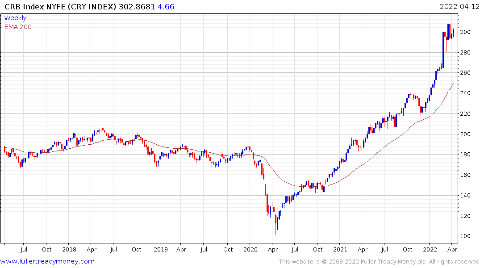Click the tall blue March 2022 breakout candle
Viewport: 480px width, 268px height.
click(x=443, y=50)
